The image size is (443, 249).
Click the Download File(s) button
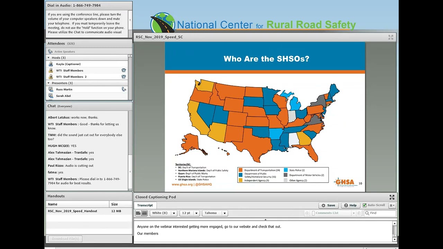65,239
